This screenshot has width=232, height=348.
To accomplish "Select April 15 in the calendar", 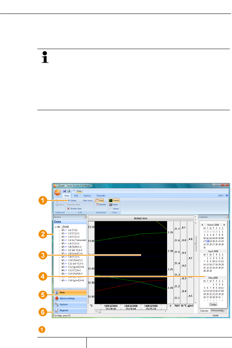I will (207, 265).
